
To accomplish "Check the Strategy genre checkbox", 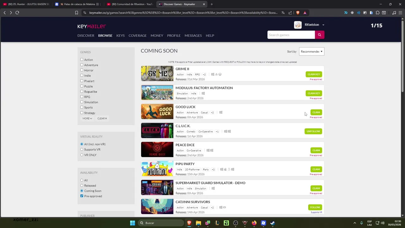I will (82, 112).
